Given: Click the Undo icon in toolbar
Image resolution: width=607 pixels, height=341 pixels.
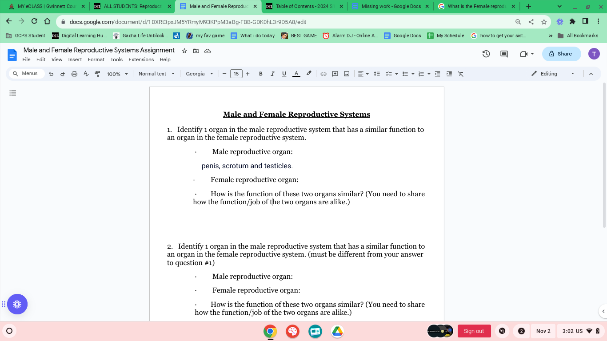Looking at the screenshot, I should (x=51, y=74).
